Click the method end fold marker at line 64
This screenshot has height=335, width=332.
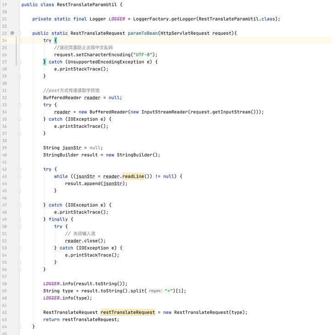[19, 327]
